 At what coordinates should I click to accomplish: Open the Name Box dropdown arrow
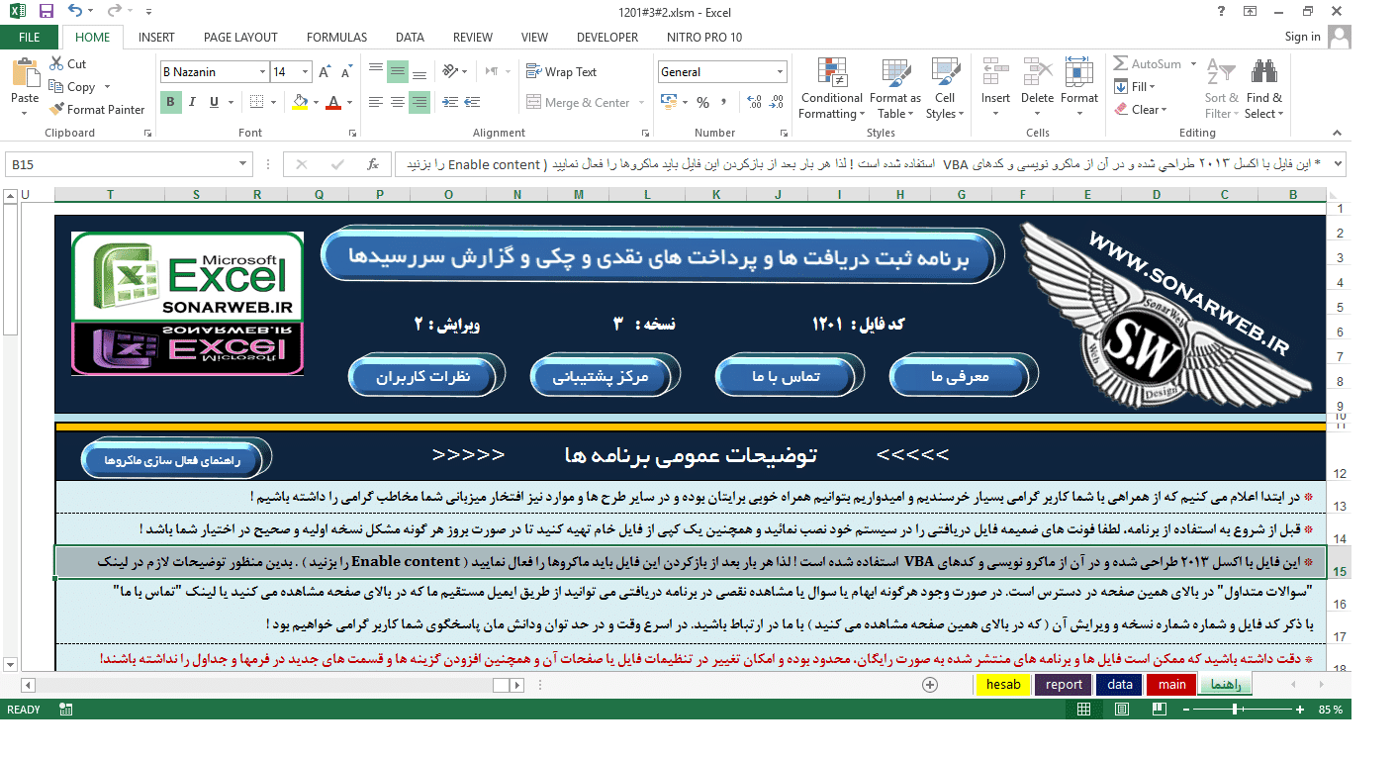pyautogui.click(x=244, y=164)
